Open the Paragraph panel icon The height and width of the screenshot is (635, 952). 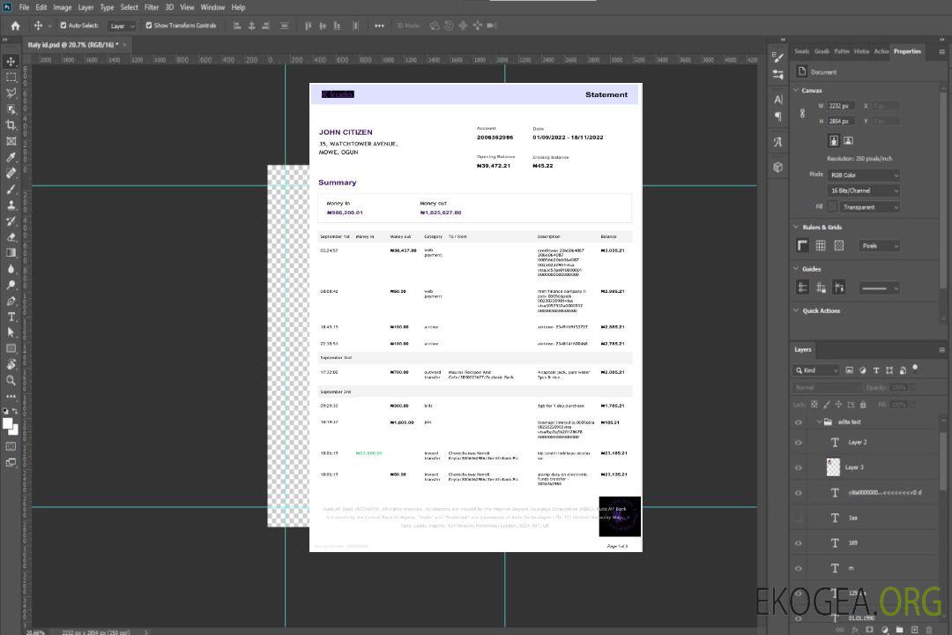[x=778, y=116]
